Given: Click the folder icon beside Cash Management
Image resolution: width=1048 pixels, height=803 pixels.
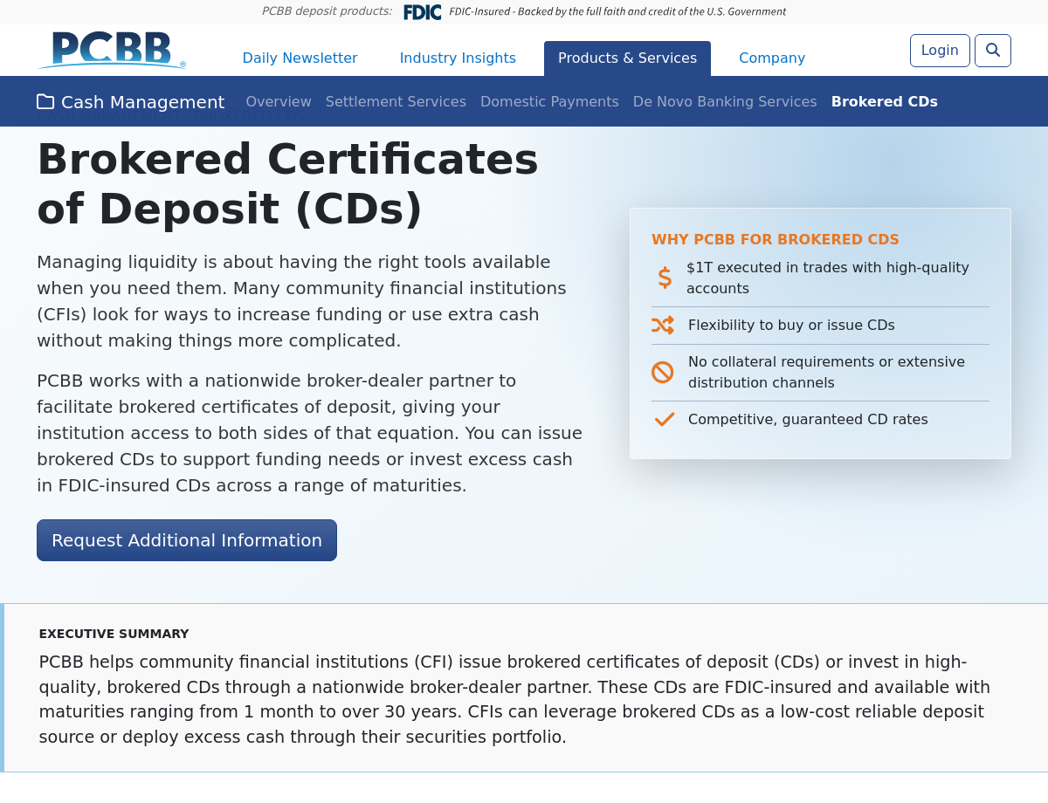Looking at the screenshot, I should click(45, 102).
